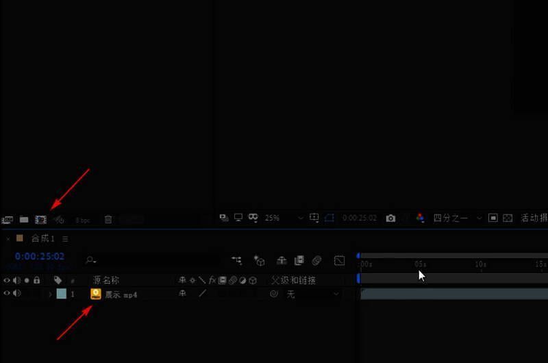Open the 合成1 panel menu
The image size is (548, 363).
click(x=65, y=238)
